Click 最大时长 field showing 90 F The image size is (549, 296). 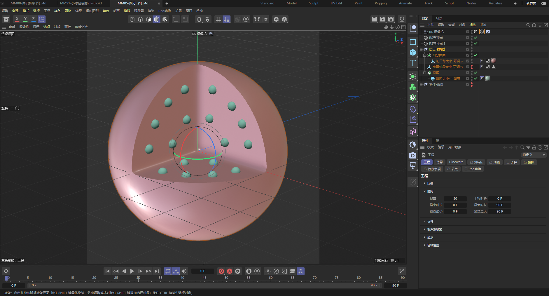pos(499,205)
